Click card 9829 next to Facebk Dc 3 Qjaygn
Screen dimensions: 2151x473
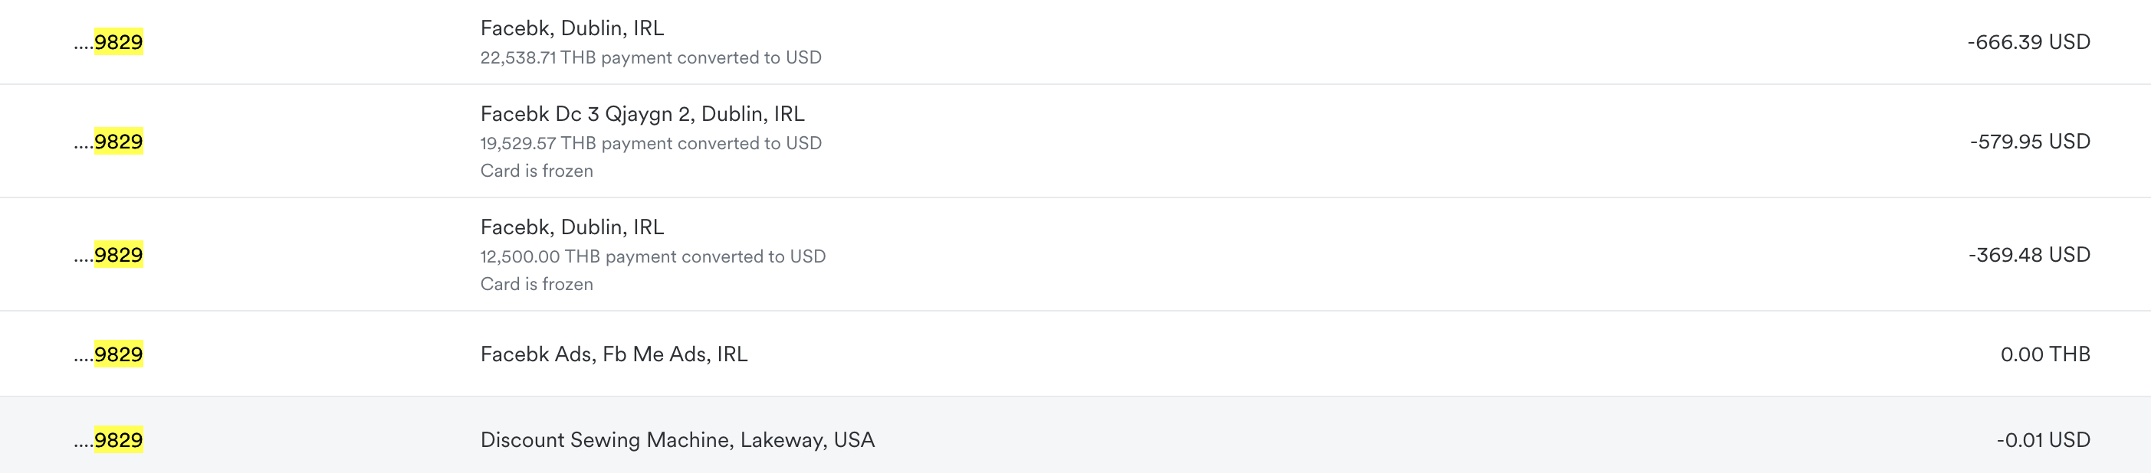[x=109, y=141]
